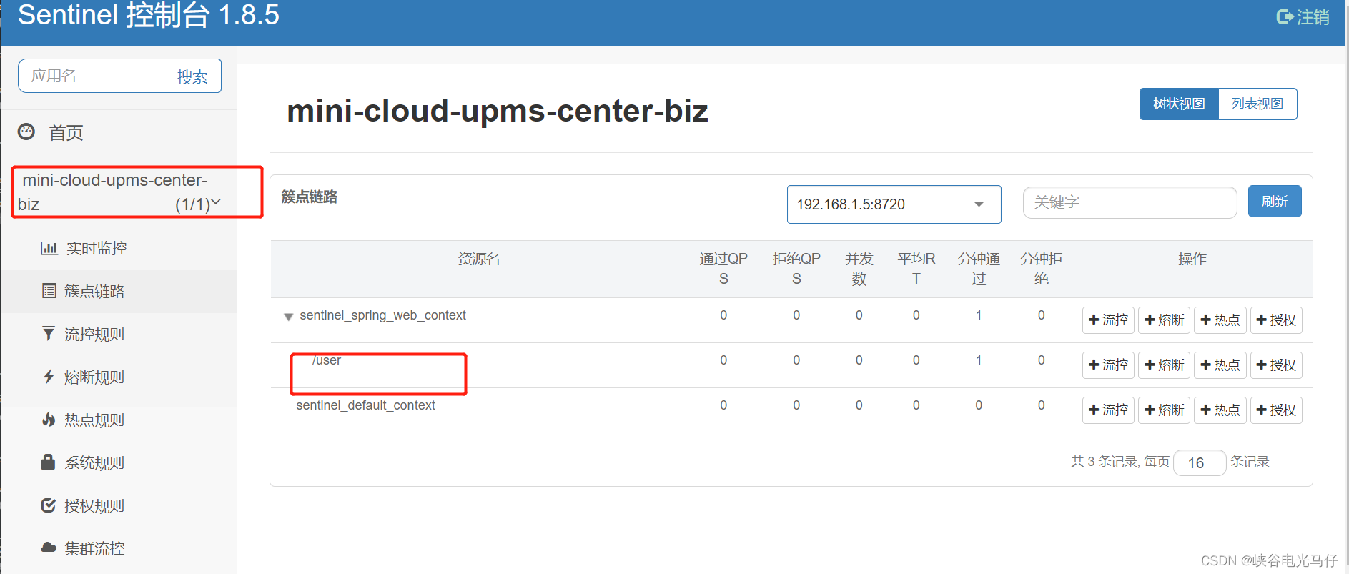Viewport: 1349px width, 574px height.
Task: Click the 通过QPS column header
Action: [723, 269]
